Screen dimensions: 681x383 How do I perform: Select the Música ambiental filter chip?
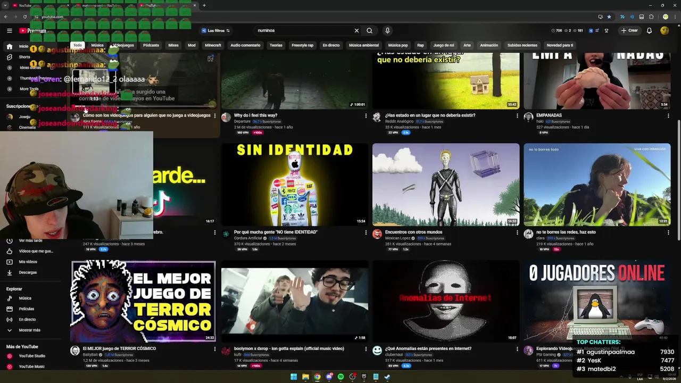click(x=364, y=45)
